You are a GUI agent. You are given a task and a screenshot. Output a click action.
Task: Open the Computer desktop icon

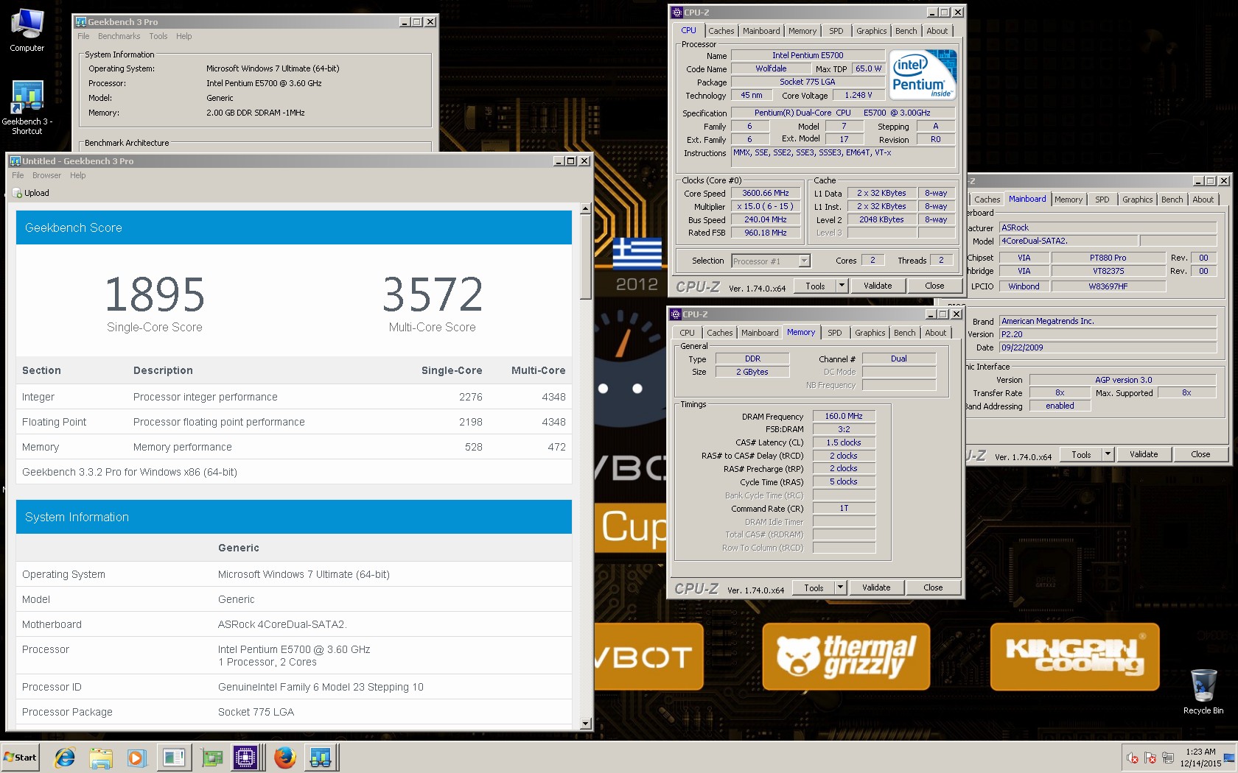coord(27,29)
